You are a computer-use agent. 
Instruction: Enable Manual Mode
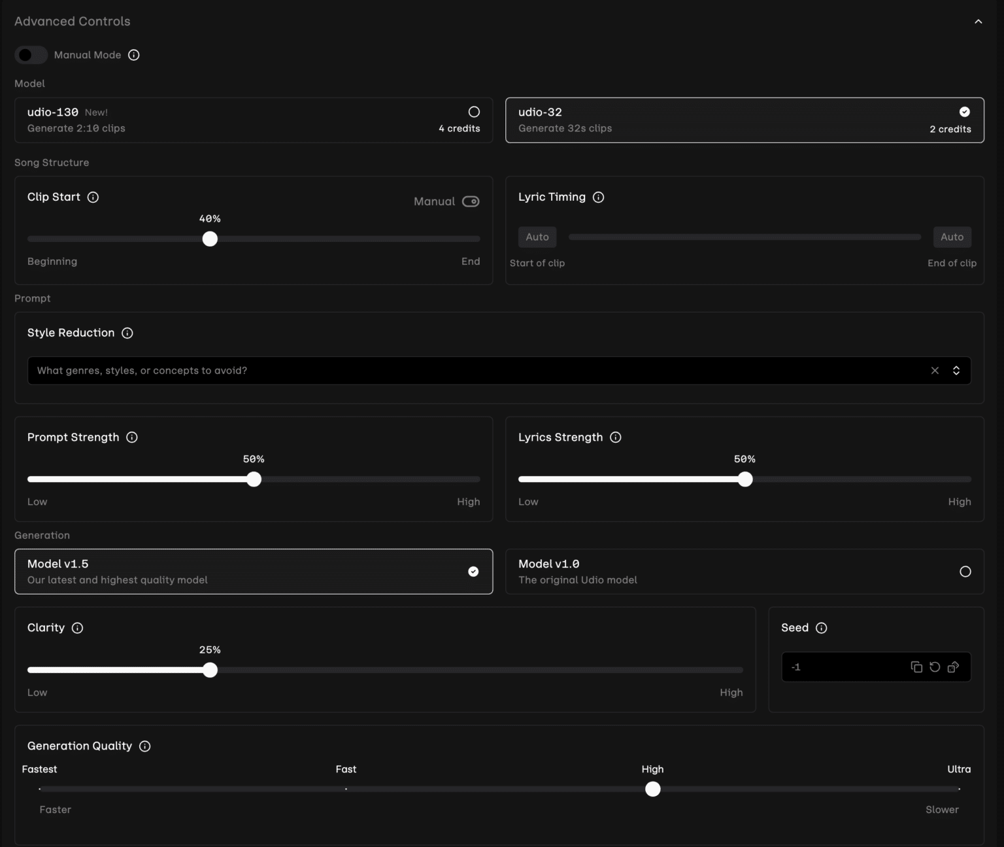pos(31,55)
